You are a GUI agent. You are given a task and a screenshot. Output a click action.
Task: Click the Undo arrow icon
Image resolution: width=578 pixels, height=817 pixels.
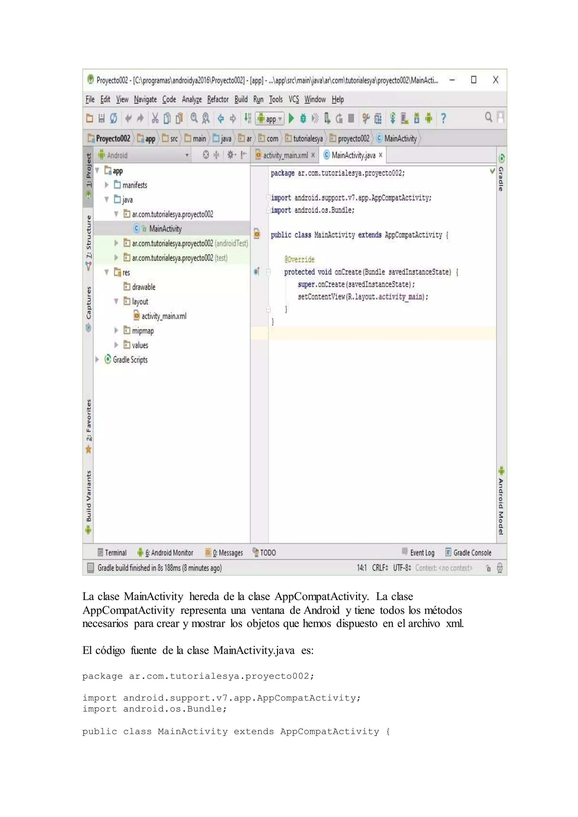(128, 118)
